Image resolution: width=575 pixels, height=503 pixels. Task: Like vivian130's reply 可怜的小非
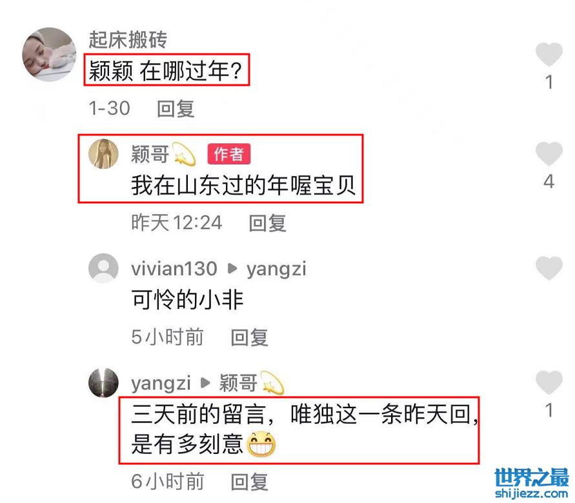point(549,268)
